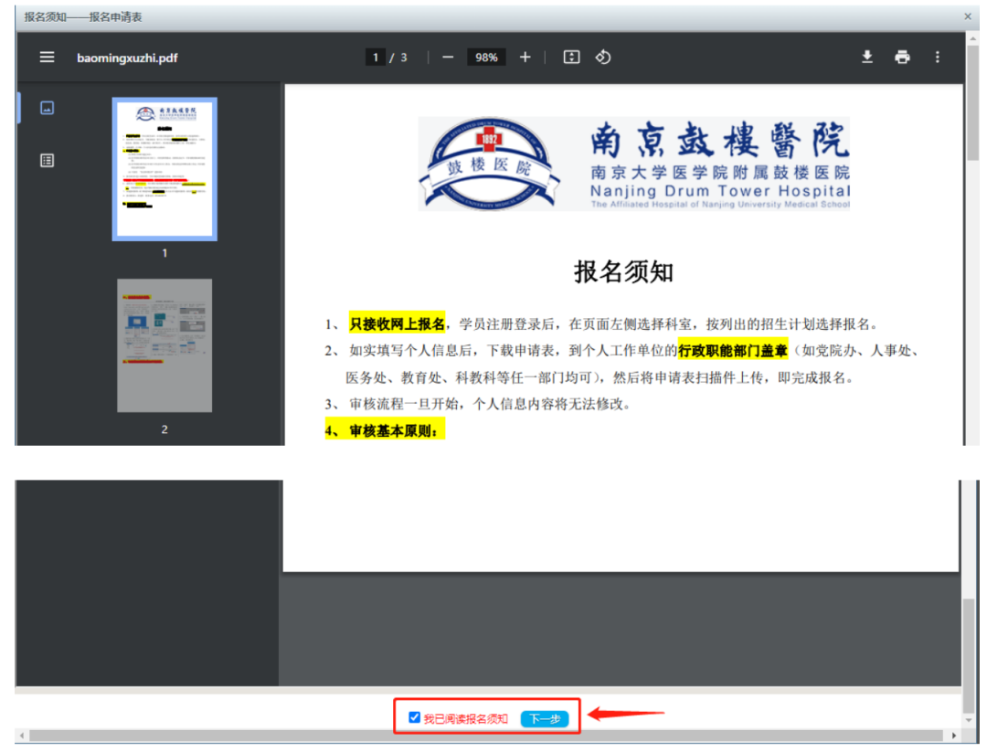Rotate the PDF counterclockwise

tap(603, 58)
